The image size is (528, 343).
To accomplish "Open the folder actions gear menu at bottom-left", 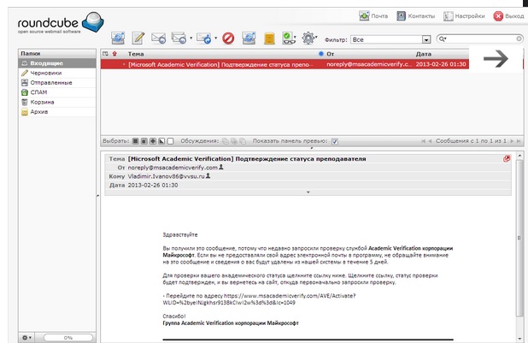I will (26, 337).
